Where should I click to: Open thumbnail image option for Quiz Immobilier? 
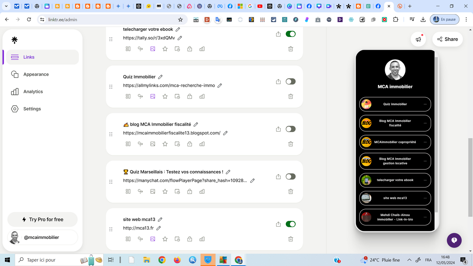click(x=153, y=96)
